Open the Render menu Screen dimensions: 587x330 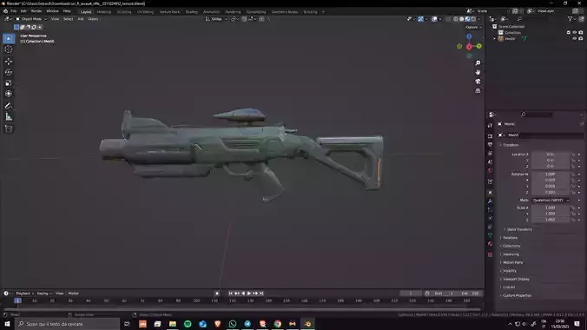[x=36, y=11]
